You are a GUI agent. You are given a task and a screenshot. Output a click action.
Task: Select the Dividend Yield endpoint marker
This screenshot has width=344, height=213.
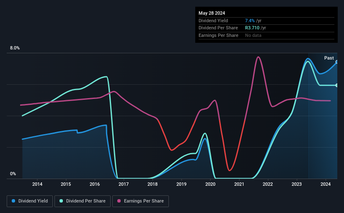[x=337, y=62]
